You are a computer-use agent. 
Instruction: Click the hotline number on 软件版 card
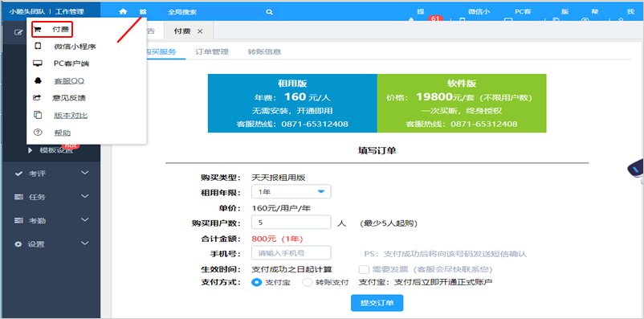pyautogui.click(x=484, y=124)
